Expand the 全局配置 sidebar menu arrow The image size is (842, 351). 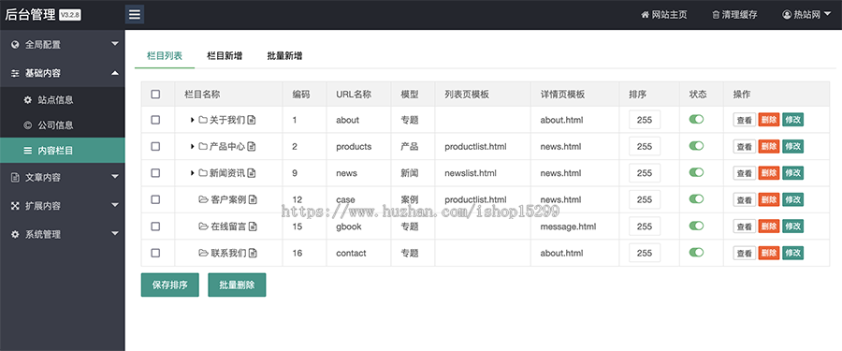(x=115, y=44)
